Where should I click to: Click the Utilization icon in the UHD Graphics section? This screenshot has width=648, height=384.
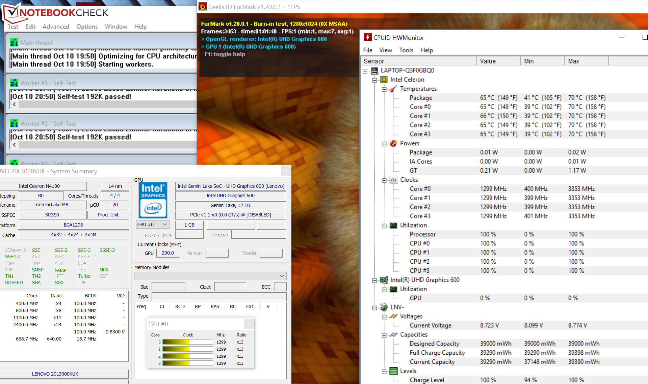point(393,289)
